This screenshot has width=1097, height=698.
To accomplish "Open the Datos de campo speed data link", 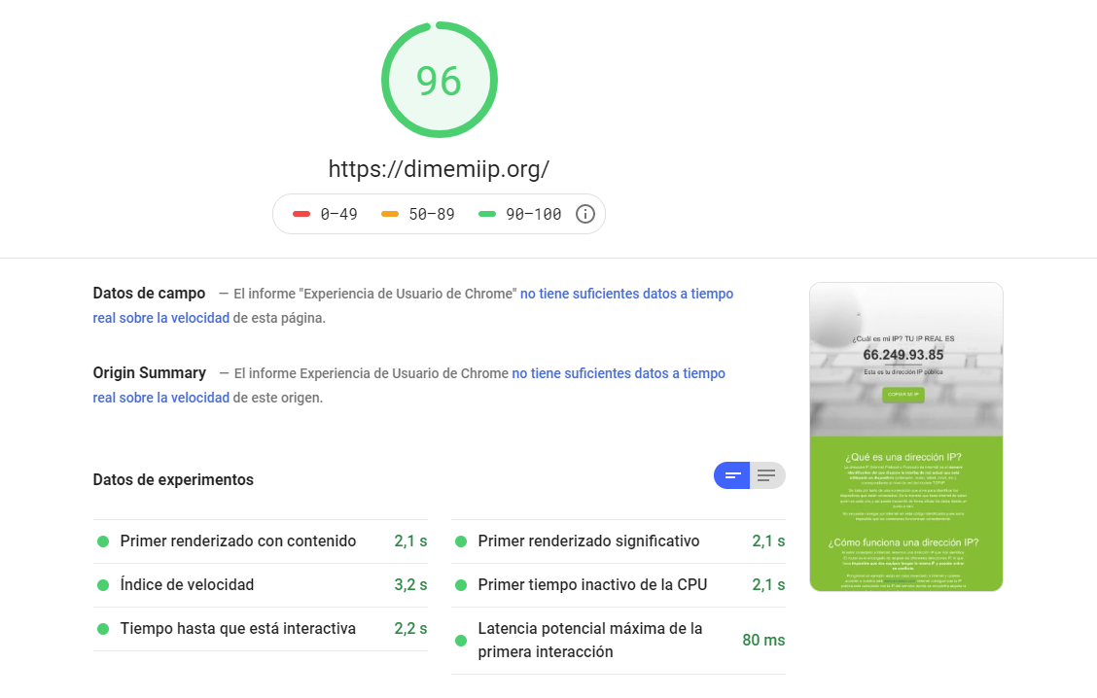I will pos(626,293).
